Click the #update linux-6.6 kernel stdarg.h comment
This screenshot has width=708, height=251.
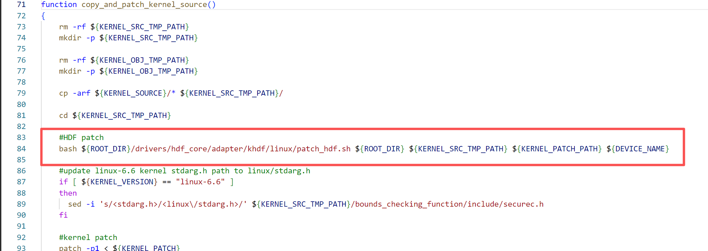(x=184, y=171)
